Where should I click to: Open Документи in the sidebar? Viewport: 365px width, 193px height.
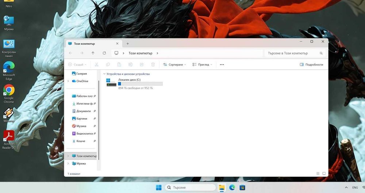tap(81, 111)
